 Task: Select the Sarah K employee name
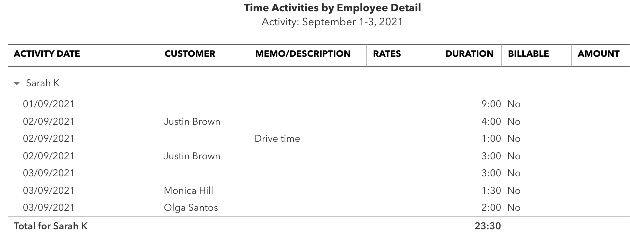[x=43, y=83]
